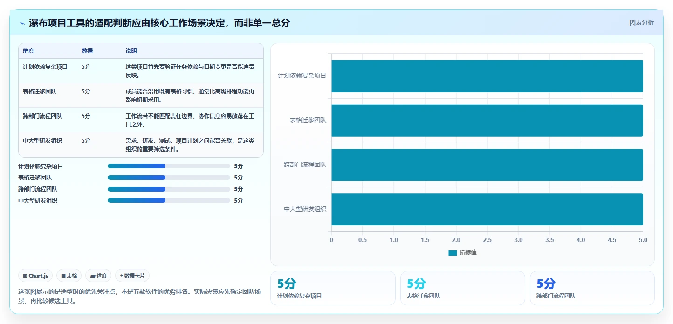Click the 说明 table column header
Image resolution: width=673 pixels, height=324 pixels.
(x=131, y=51)
